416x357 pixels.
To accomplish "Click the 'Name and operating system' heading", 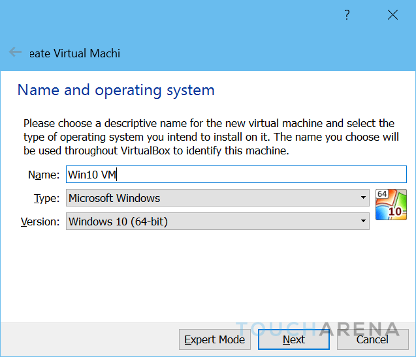I will [116, 91].
